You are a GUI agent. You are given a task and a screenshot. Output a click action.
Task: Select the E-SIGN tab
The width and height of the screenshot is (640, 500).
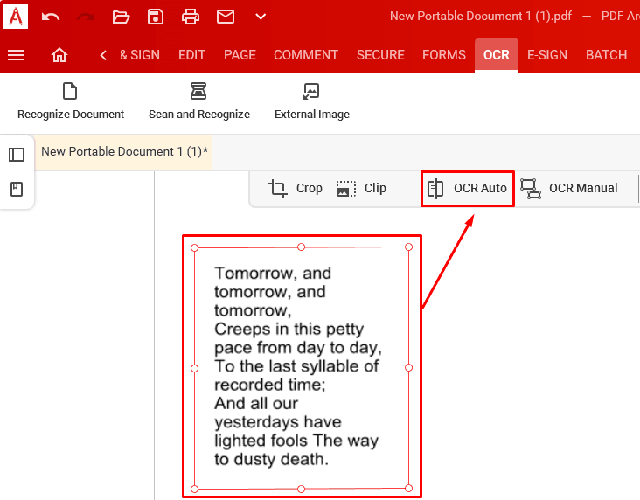tap(547, 55)
